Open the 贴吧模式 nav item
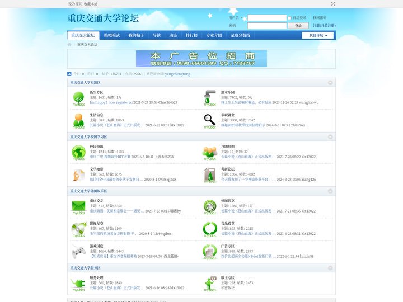Screen dimensions: 403x302 click(x=112, y=35)
